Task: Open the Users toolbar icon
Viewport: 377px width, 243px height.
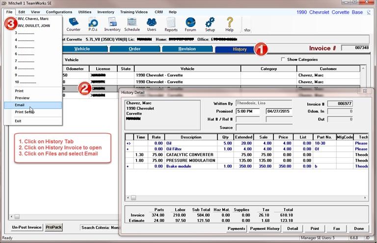Action: click(x=152, y=24)
